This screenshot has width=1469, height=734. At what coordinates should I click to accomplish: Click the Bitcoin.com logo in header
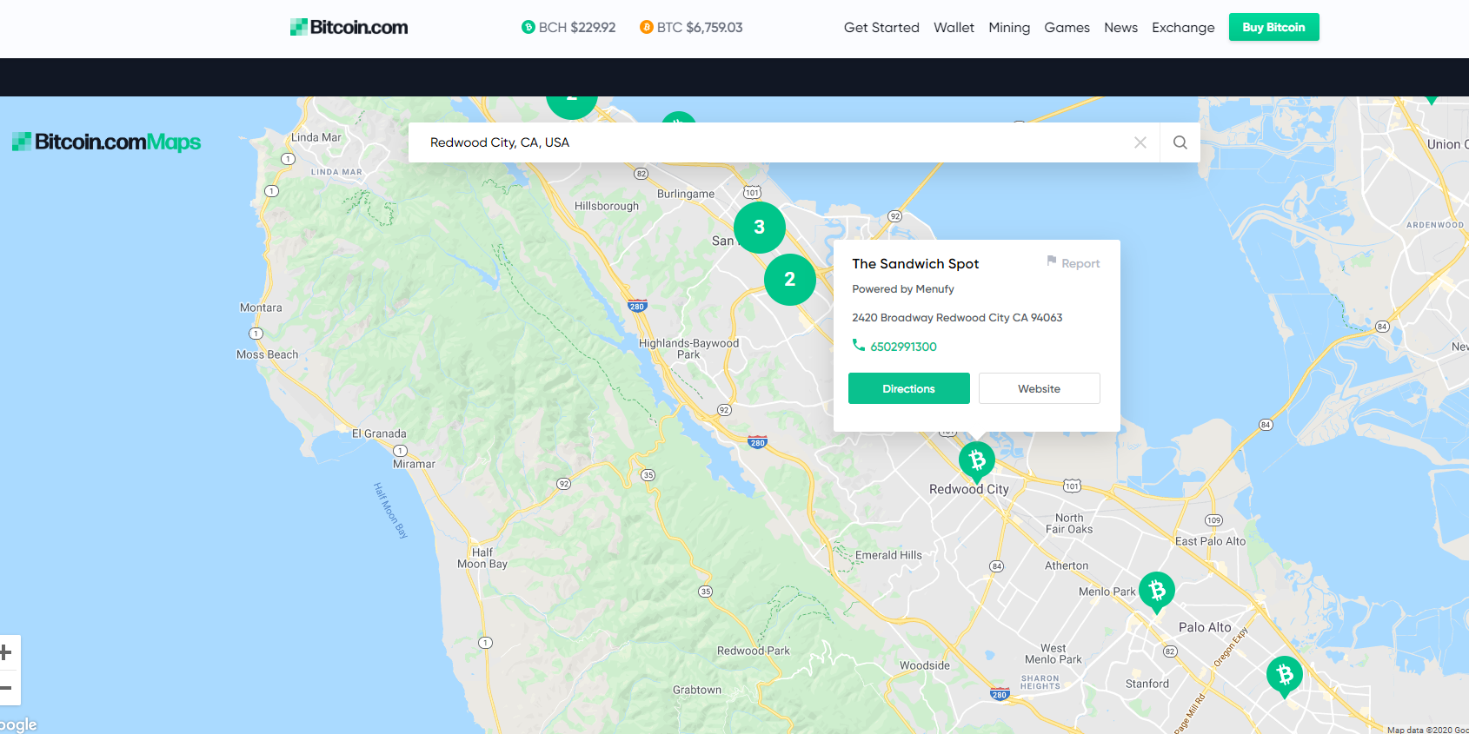point(349,27)
